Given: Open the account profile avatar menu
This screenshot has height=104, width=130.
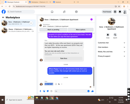Looking at the screenshot, I should 125,12.
